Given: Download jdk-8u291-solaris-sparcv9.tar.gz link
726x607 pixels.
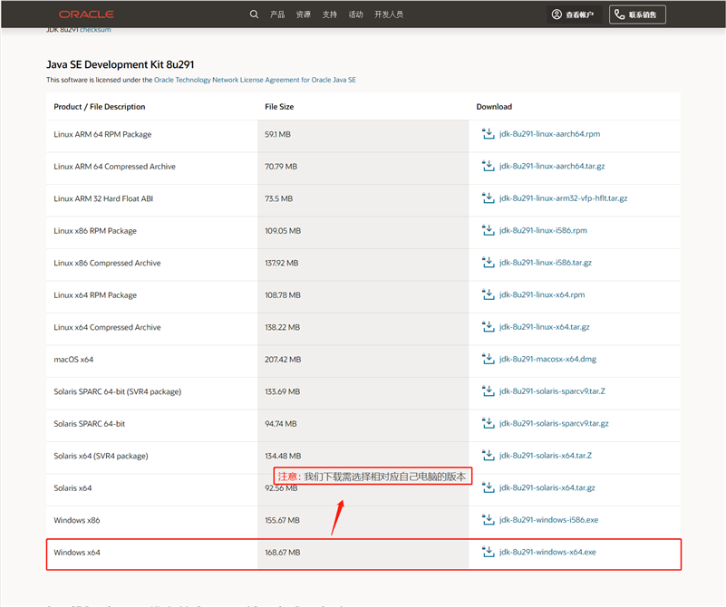Looking at the screenshot, I should pos(554,423).
